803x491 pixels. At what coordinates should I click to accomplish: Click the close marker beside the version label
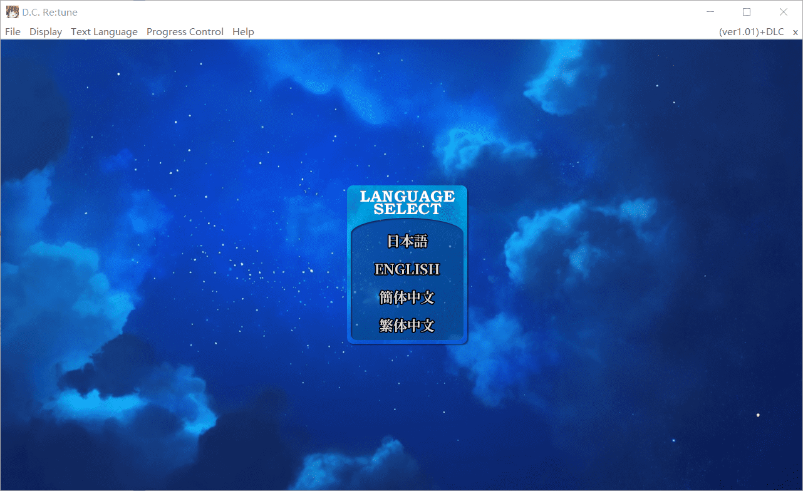coord(795,31)
